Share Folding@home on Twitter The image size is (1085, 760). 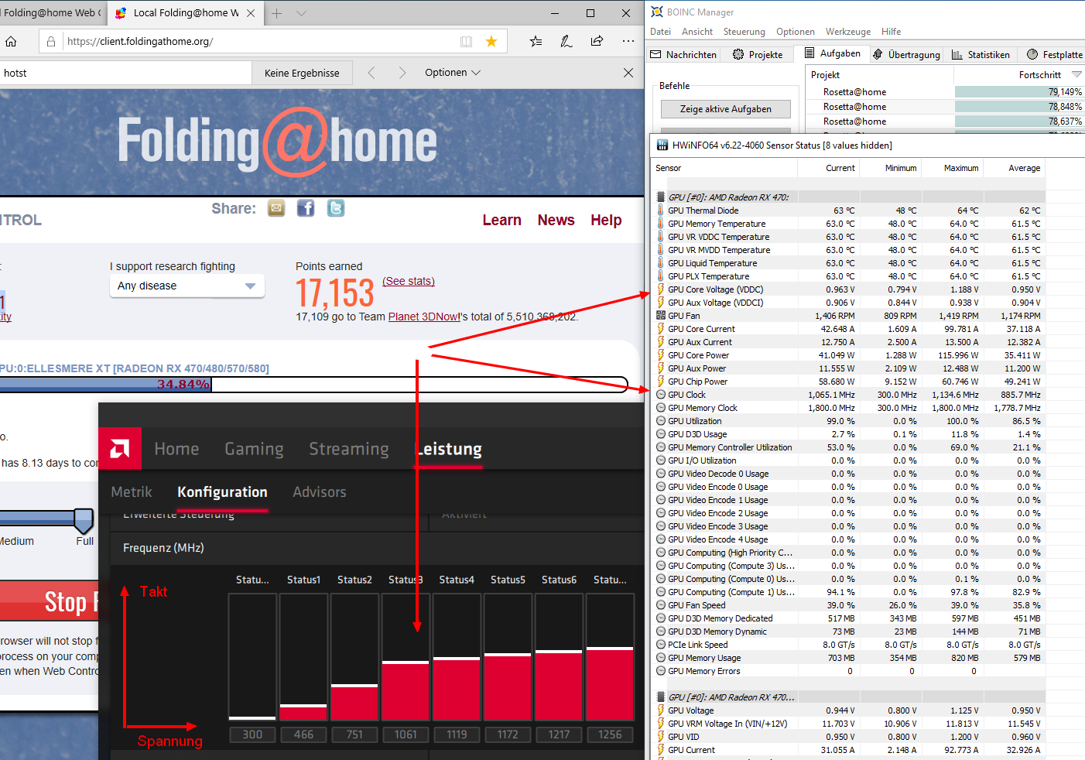(335, 208)
